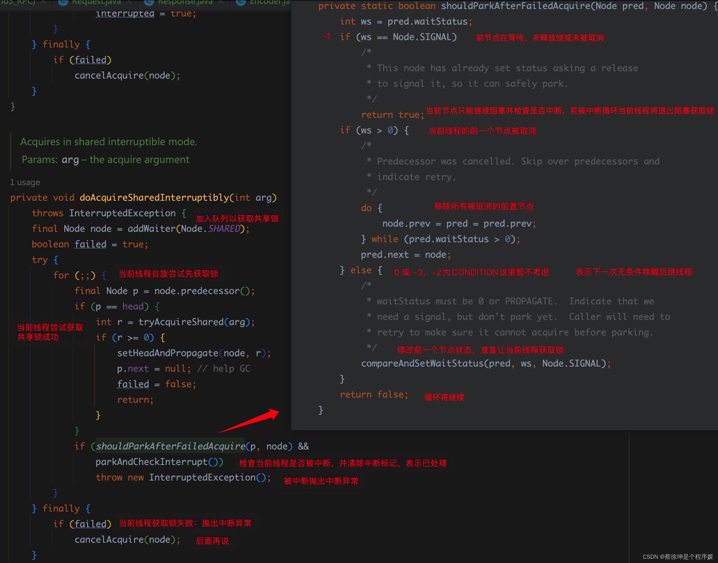The image size is (718, 563).
Task: Click the addWaiter method call
Action: pos(152,229)
